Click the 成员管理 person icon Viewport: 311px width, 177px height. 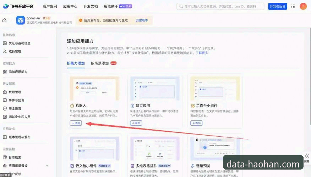[5, 51]
